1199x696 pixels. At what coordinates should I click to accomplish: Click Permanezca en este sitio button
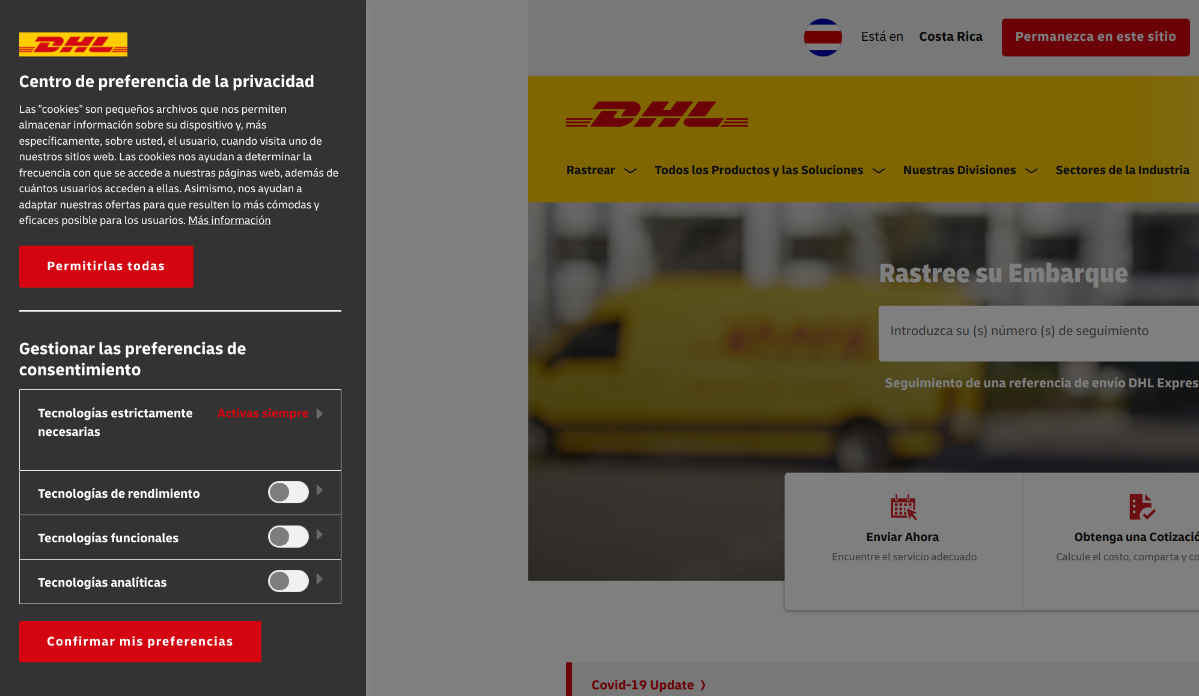click(1096, 37)
